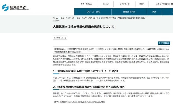Click the 経済産業省 site name text
The width and height of the screenshot is (173, 105).
[x=18, y=7]
